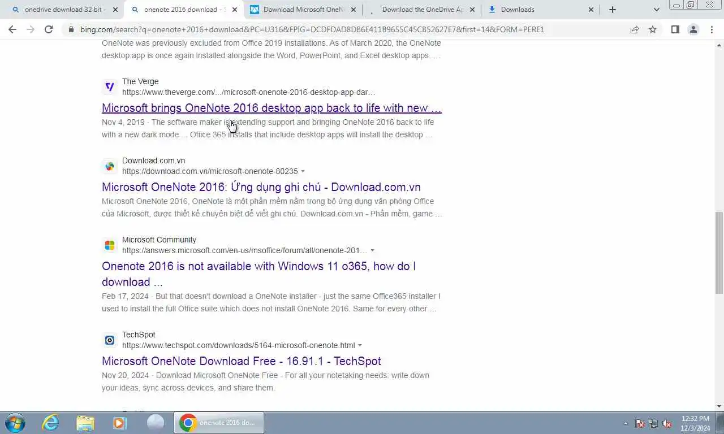Show hidden system tray icons
The width and height of the screenshot is (724, 434).
pyautogui.click(x=626, y=423)
